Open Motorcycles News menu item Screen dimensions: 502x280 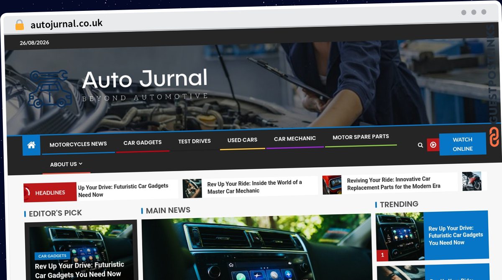pyautogui.click(x=78, y=144)
